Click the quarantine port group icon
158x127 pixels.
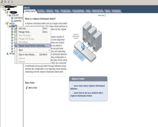point(12,21)
